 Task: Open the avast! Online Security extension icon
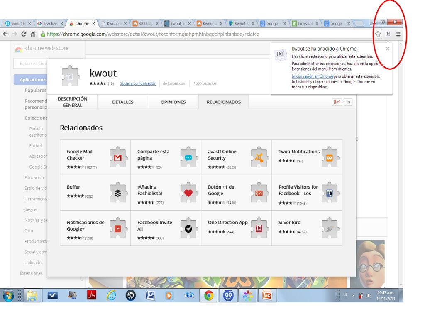click(x=259, y=157)
